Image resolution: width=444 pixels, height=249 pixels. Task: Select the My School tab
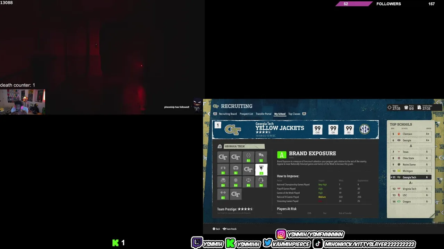click(280, 114)
